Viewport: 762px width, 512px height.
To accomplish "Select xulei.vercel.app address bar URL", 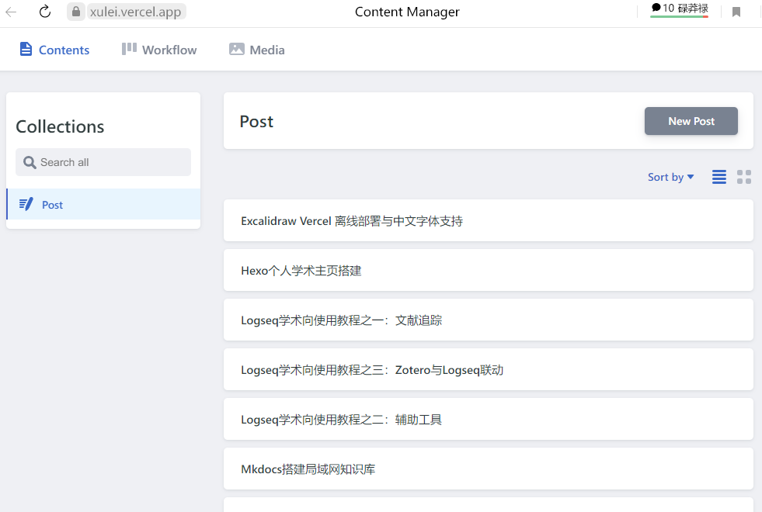I will (136, 12).
